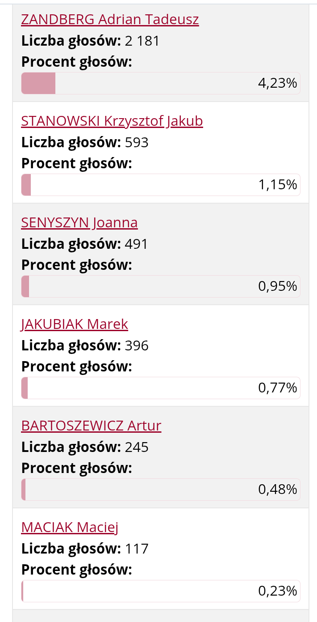The image size is (317, 622).
Task: Click Senyszyn's 0,95% progress bar
Action: [x=161, y=286]
